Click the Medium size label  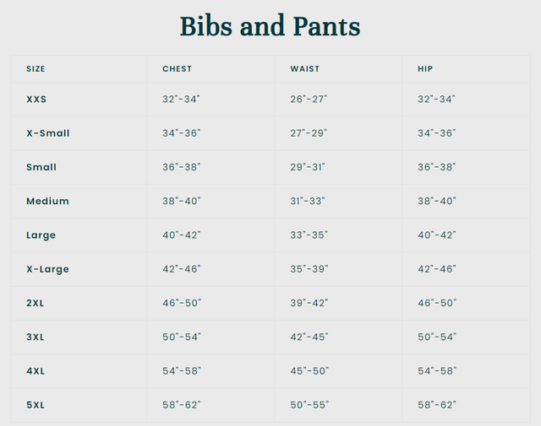click(x=47, y=202)
